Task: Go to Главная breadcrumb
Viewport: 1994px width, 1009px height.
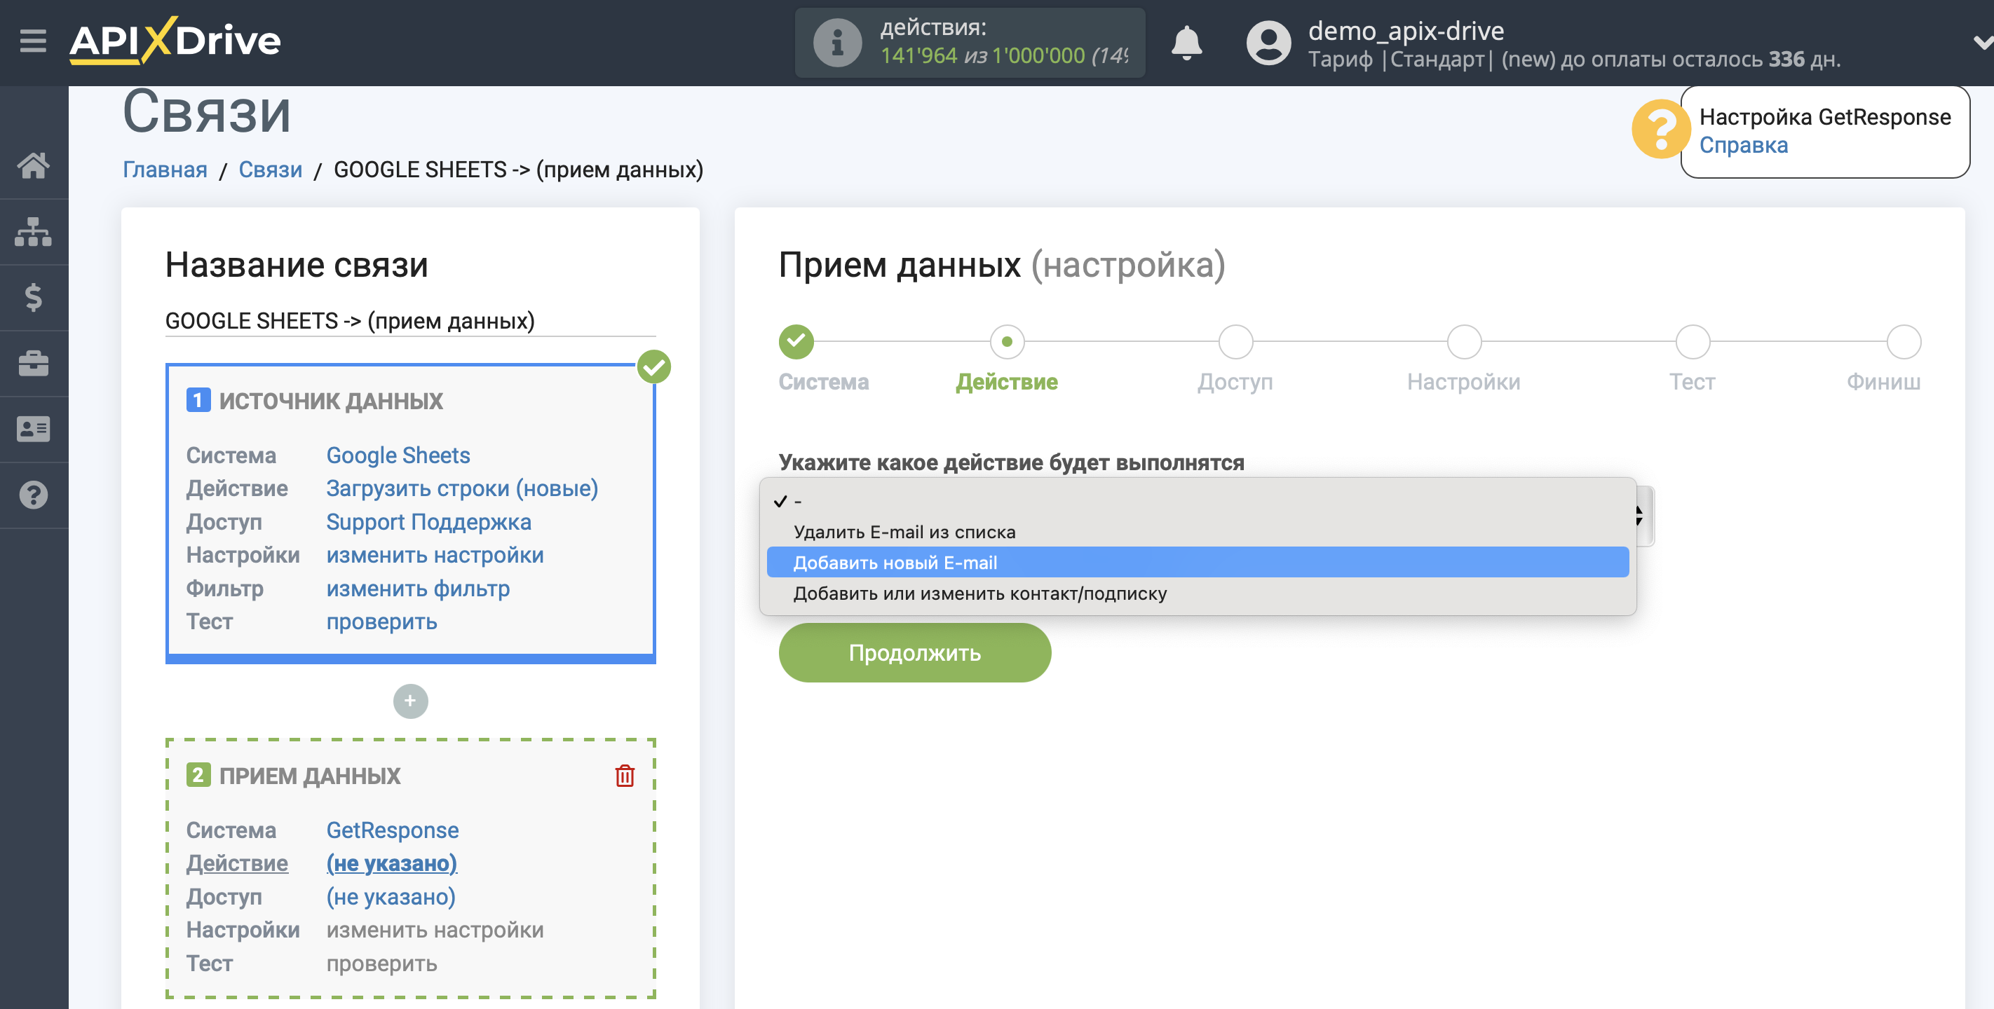Action: click(x=165, y=170)
